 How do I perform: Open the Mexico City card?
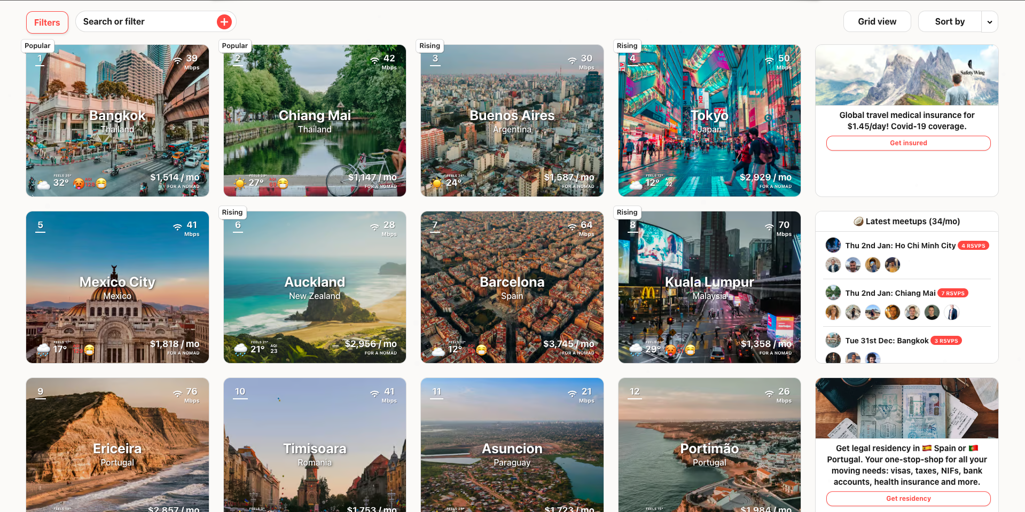pyautogui.click(x=118, y=287)
